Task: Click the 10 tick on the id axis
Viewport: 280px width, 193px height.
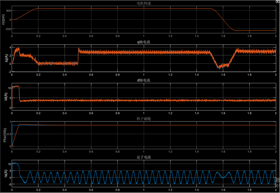Action: point(9,88)
